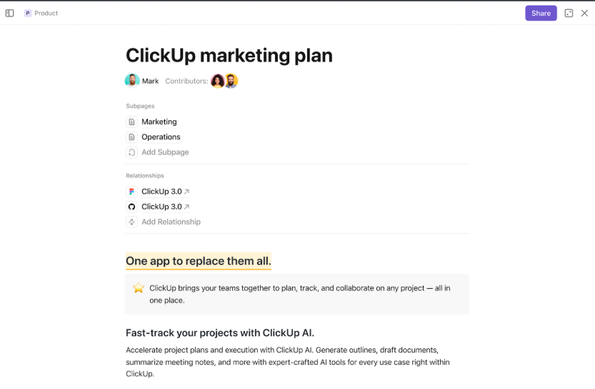The height and width of the screenshot is (389, 595).
Task: Click the Figma ClickUp 3.0 external arrow
Action: coord(187,192)
